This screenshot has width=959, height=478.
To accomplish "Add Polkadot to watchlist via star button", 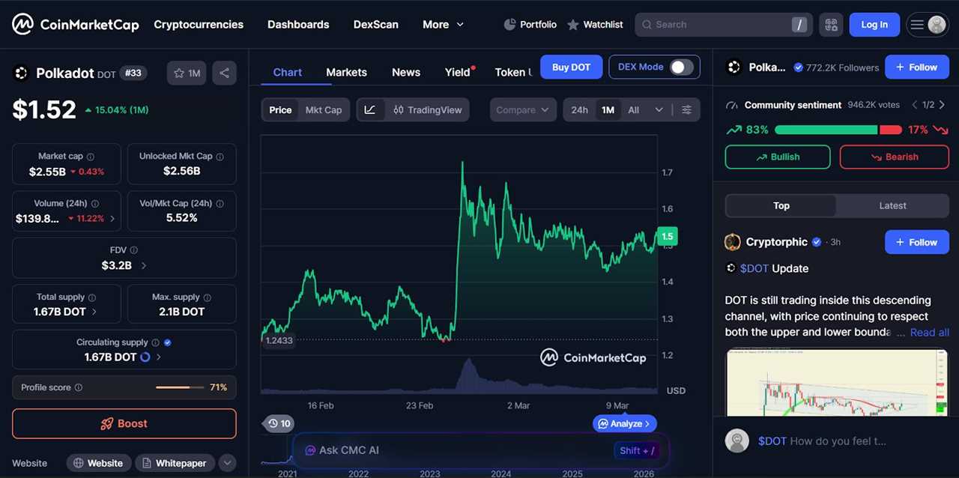I will tap(186, 73).
